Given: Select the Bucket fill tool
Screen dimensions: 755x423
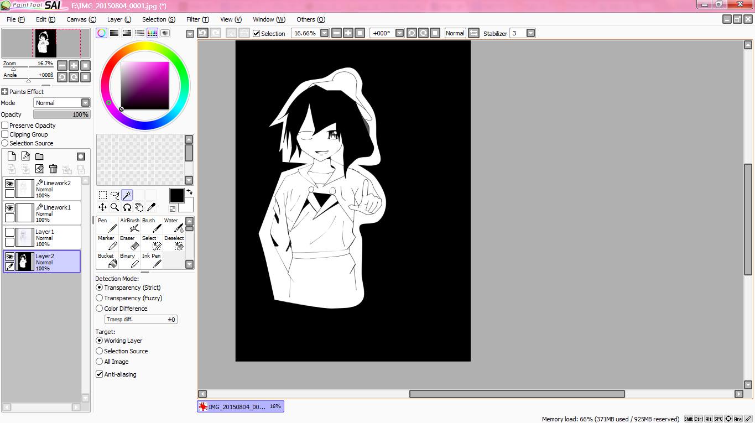Looking at the screenshot, I should tap(107, 260).
